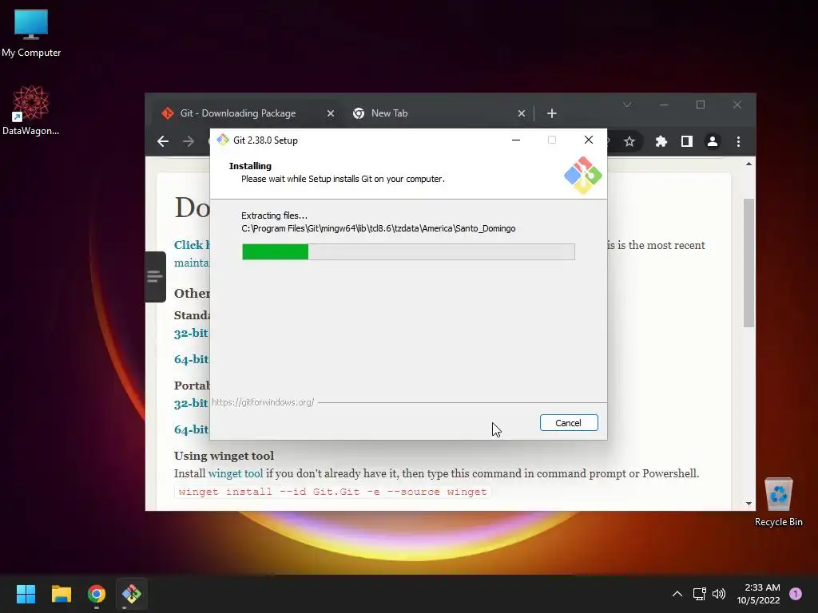This screenshot has width=818, height=613.
Task: Open the notification badge in the taskbar
Action: (796, 594)
